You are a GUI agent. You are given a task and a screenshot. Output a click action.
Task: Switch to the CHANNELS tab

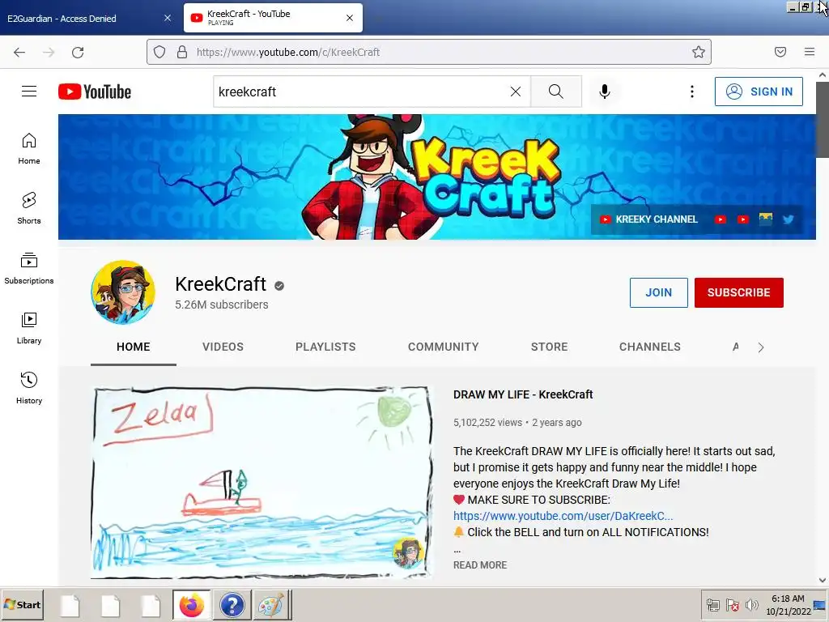click(x=650, y=347)
